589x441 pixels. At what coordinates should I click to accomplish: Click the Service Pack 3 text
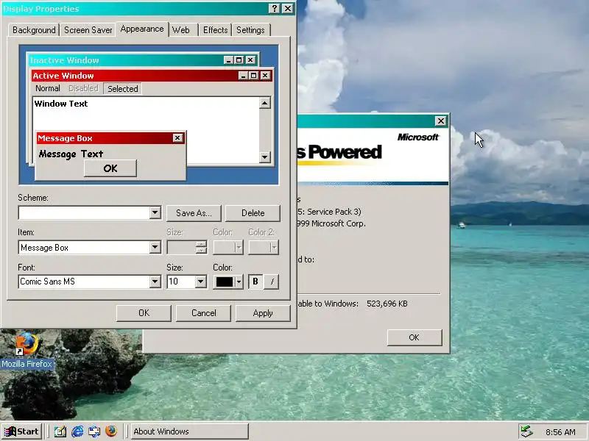(334, 212)
